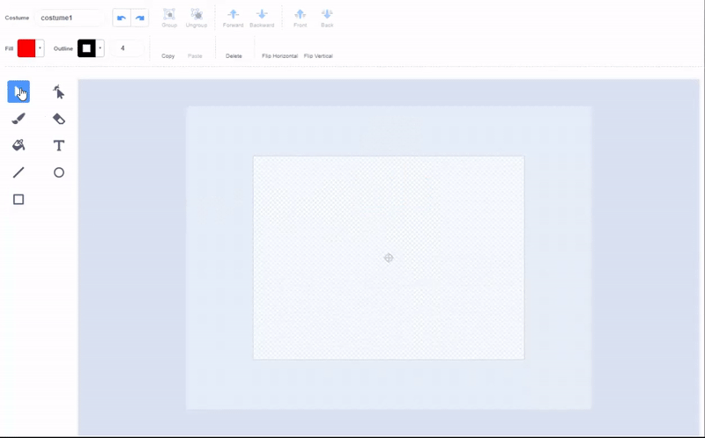Click the Redo arrow button
The width and height of the screenshot is (705, 438).
click(x=139, y=18)
